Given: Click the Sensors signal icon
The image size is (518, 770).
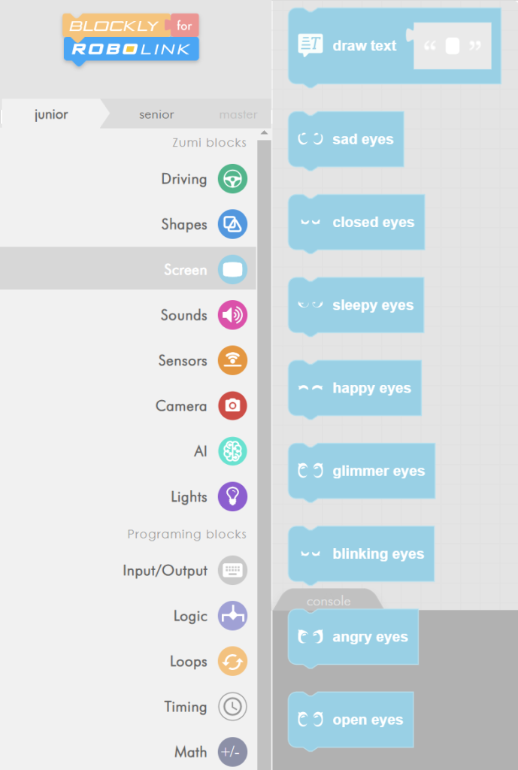Looking at the screenshot, I should 232,360.
